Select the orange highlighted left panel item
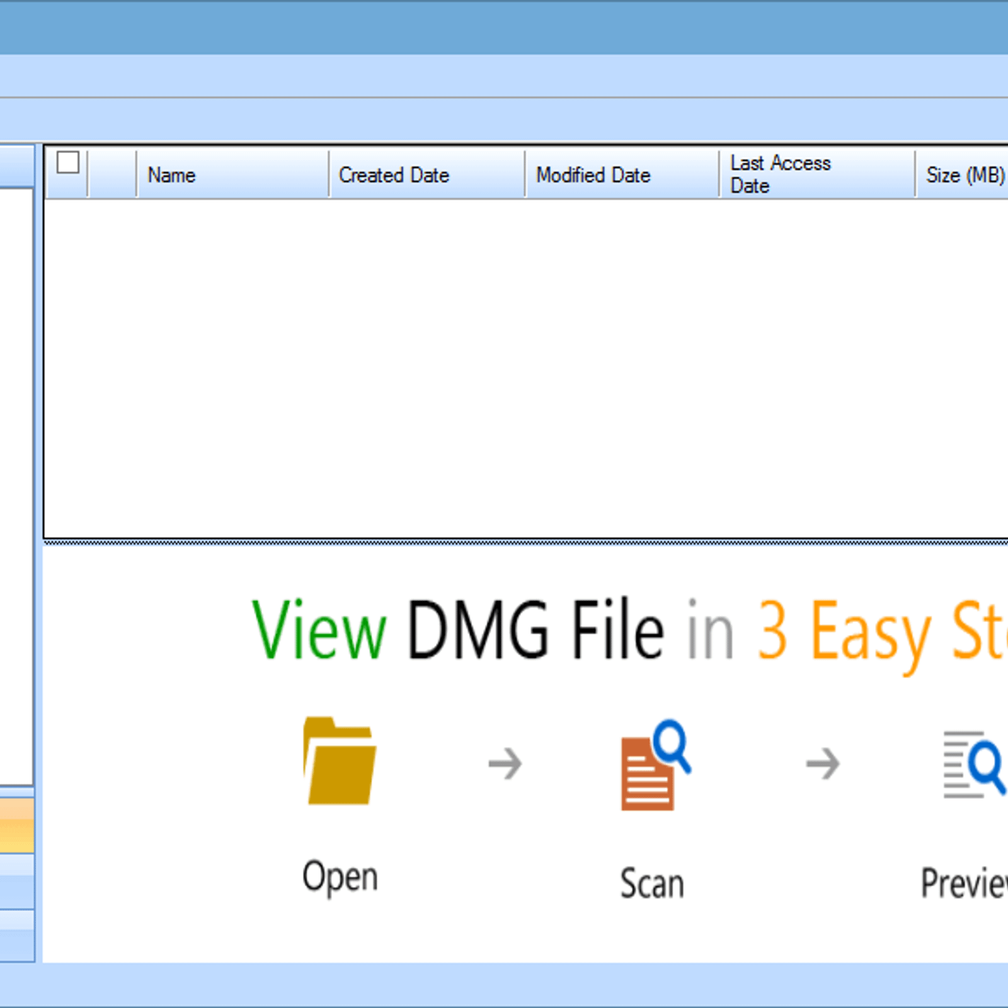 pos(16,825)
